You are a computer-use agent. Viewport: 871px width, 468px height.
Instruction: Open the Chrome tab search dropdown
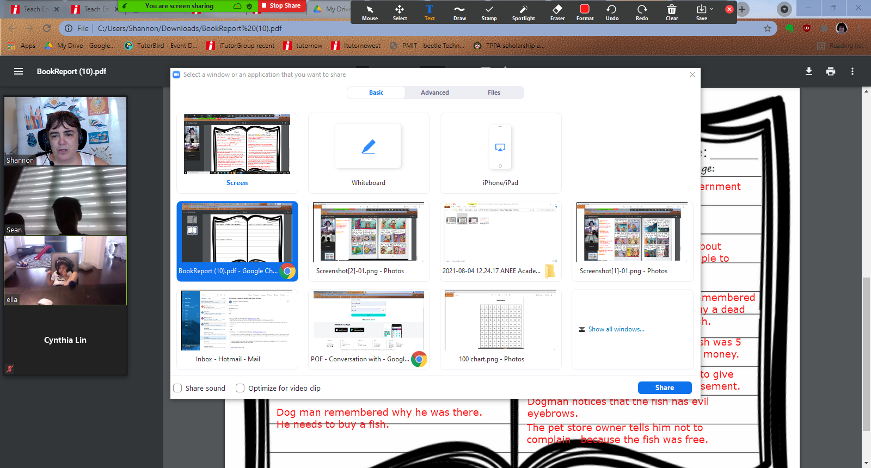coord(784,9)
